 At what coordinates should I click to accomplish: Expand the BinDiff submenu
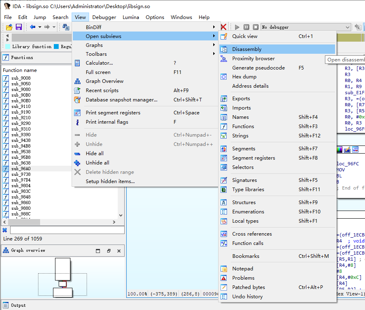click(145, 27)
